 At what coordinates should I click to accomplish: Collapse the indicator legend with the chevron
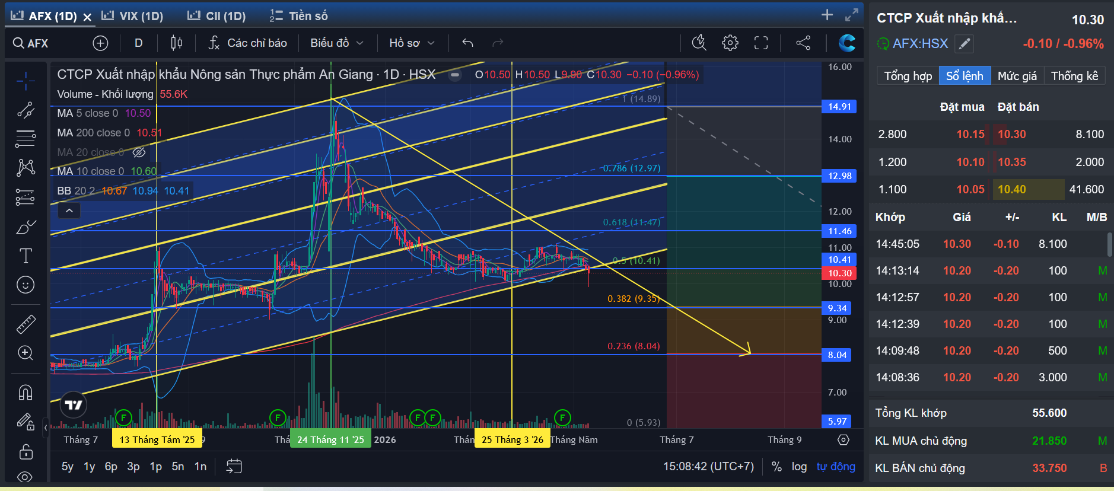point(69,211)
